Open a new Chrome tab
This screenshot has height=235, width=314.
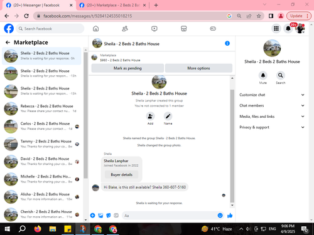coord(156,5)
